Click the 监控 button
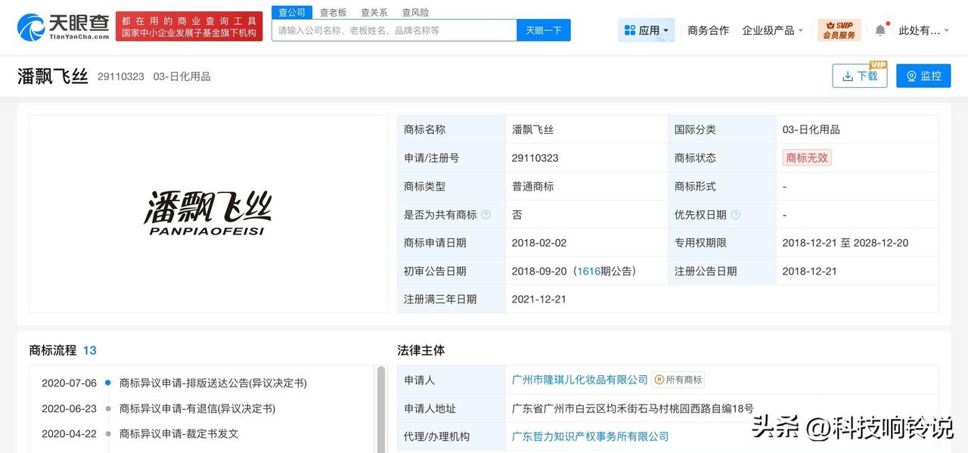 coord(923,76)
